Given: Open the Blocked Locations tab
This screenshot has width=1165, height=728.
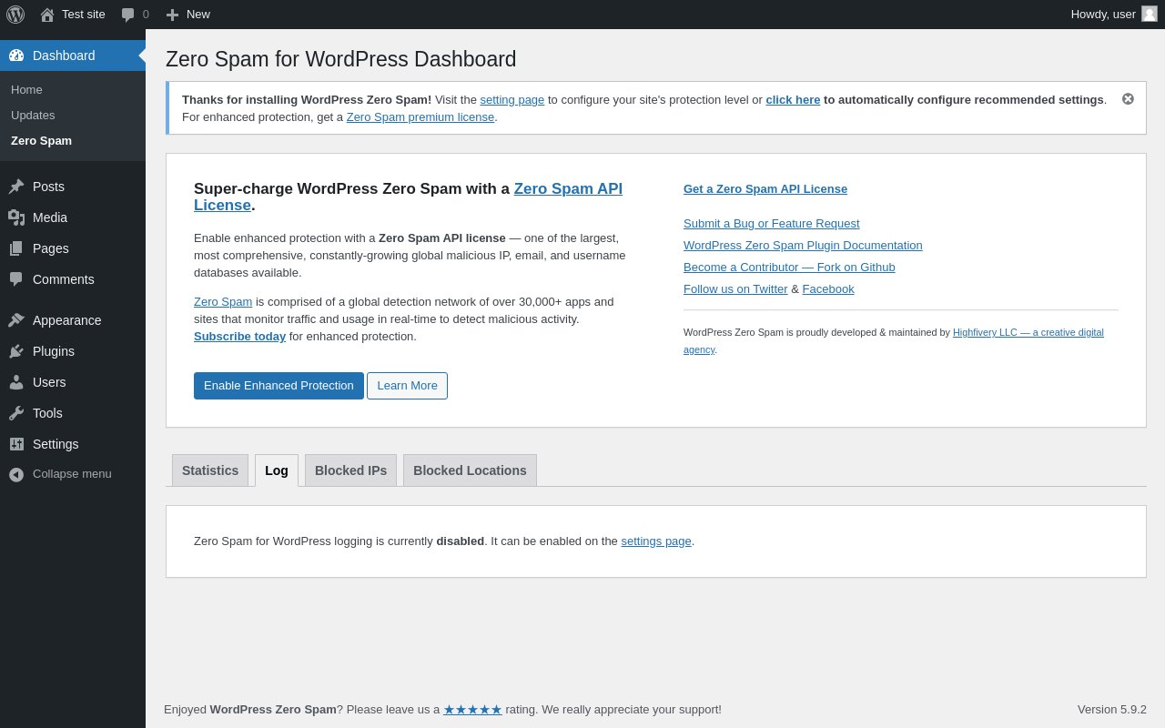Looking at the screenshot, I should (470, 470).
